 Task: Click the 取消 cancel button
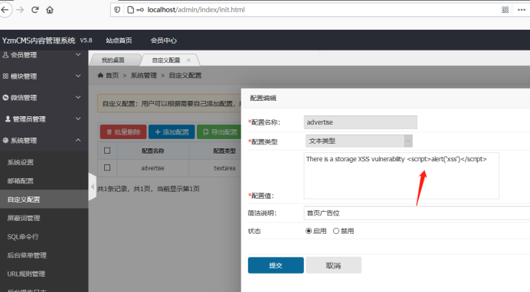point(333,265)
